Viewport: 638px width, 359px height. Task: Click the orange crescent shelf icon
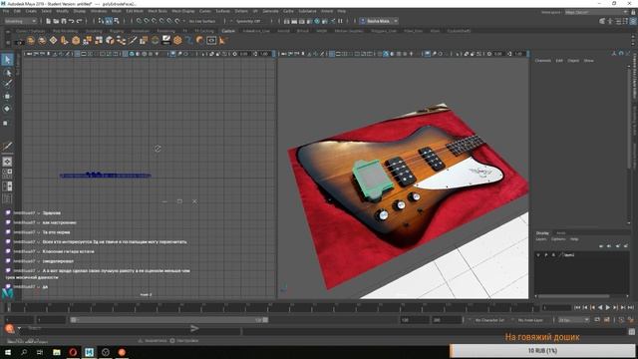(x=199, y=40)
